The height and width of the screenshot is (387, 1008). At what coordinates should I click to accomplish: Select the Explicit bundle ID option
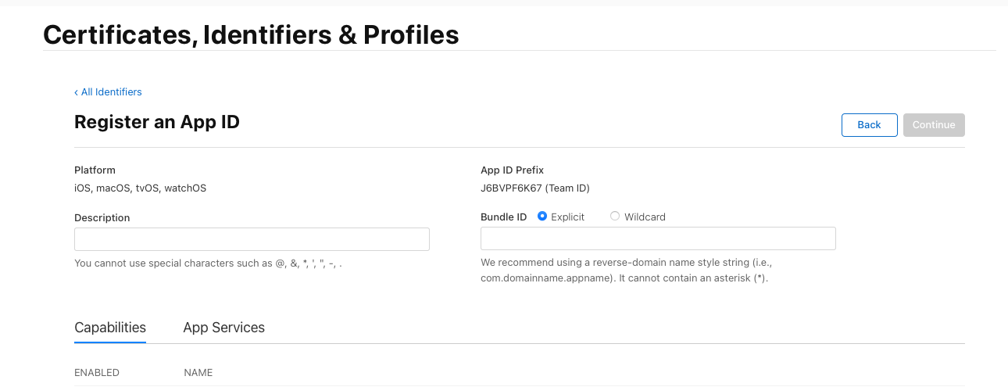pyautogui.click(x=542, y=217)
